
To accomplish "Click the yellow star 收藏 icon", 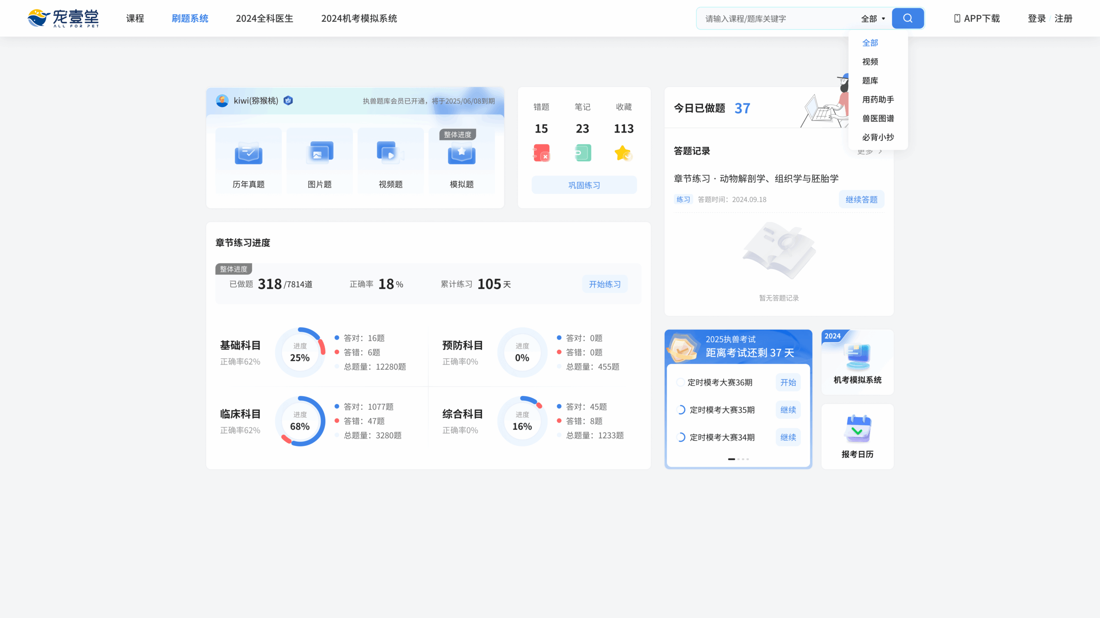I will (623, 153).
